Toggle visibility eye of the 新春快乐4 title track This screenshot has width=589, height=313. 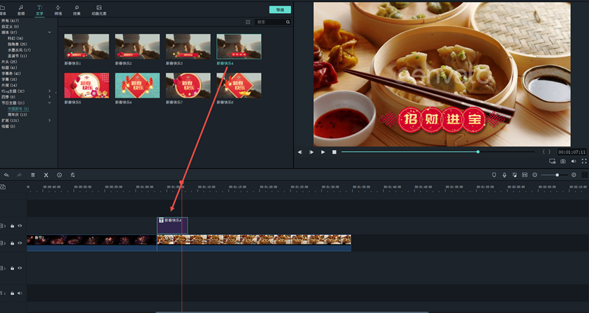20,226
